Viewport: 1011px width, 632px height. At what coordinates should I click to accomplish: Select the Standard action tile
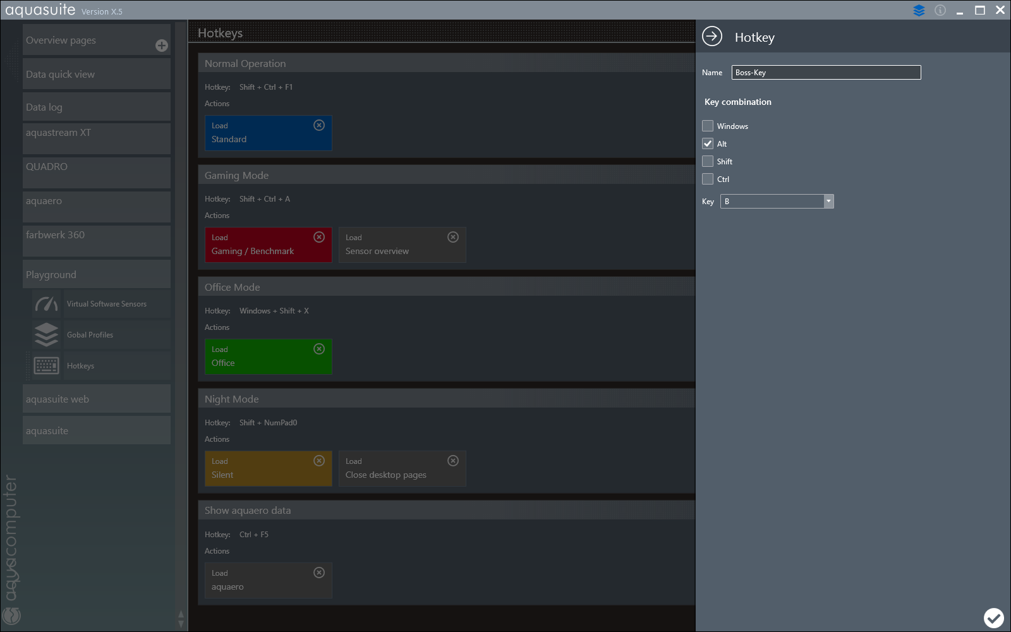pyautogui.click(x=268, y=133)
